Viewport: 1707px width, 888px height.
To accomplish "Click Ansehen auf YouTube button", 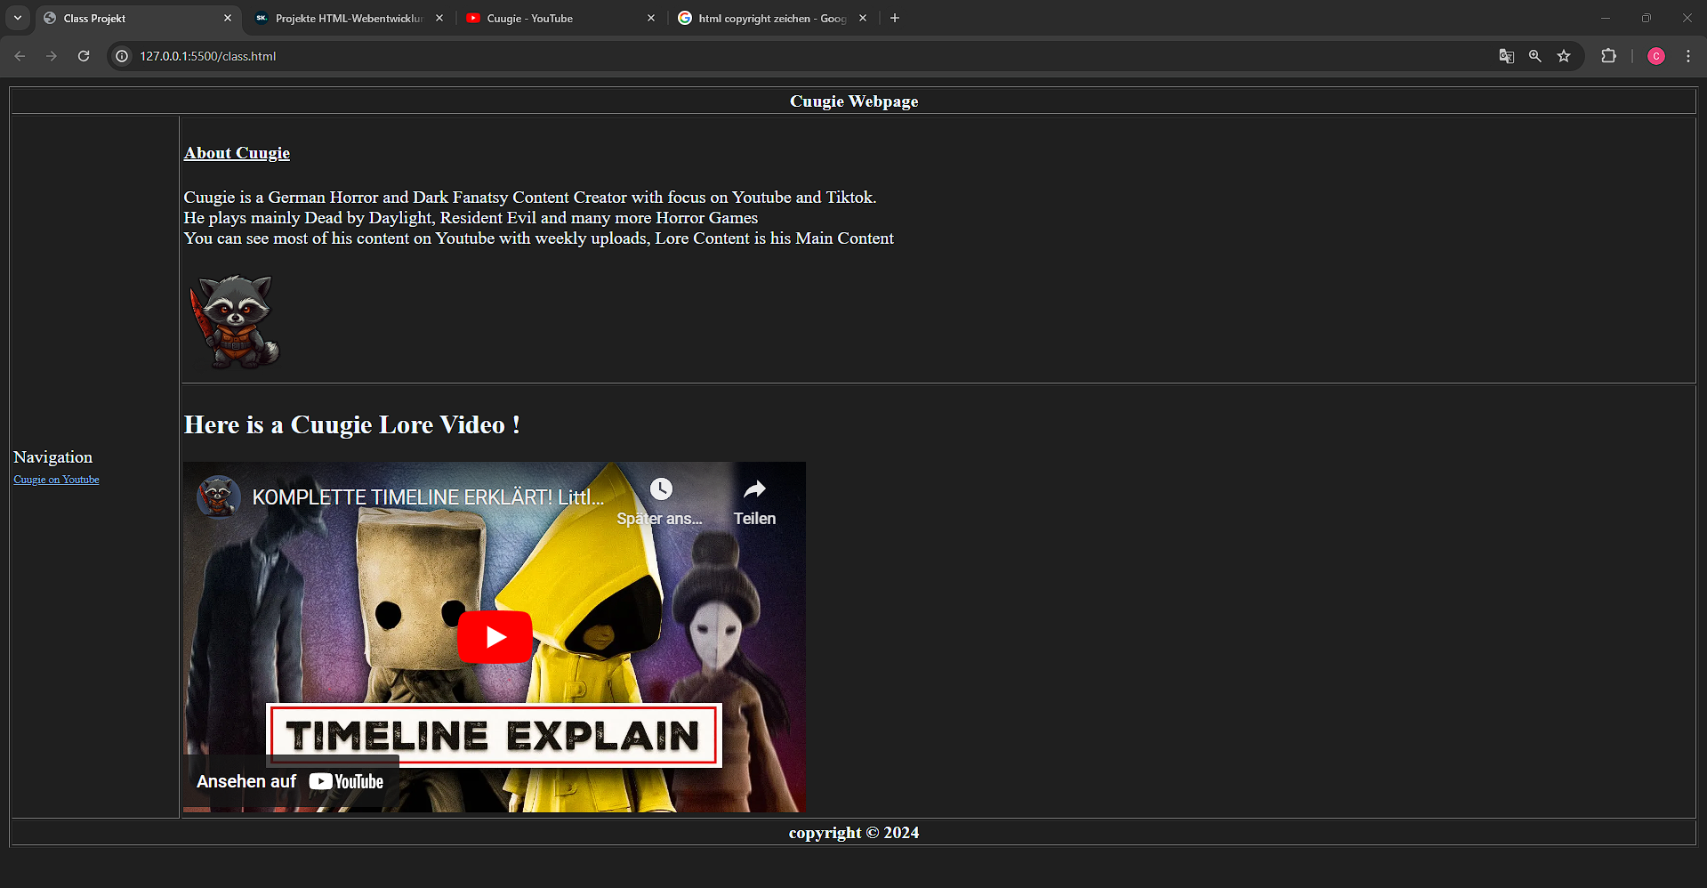I will 290,781.
